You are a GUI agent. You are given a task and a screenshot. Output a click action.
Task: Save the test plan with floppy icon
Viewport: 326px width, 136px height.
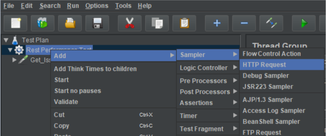[97, 23]
